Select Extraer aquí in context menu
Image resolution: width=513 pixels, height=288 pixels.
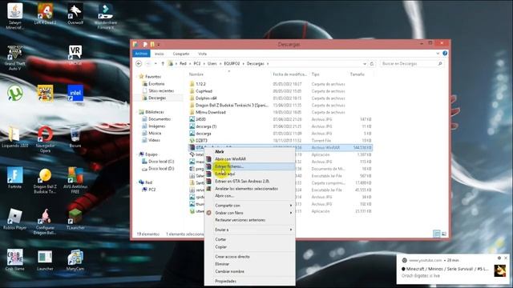249,174
